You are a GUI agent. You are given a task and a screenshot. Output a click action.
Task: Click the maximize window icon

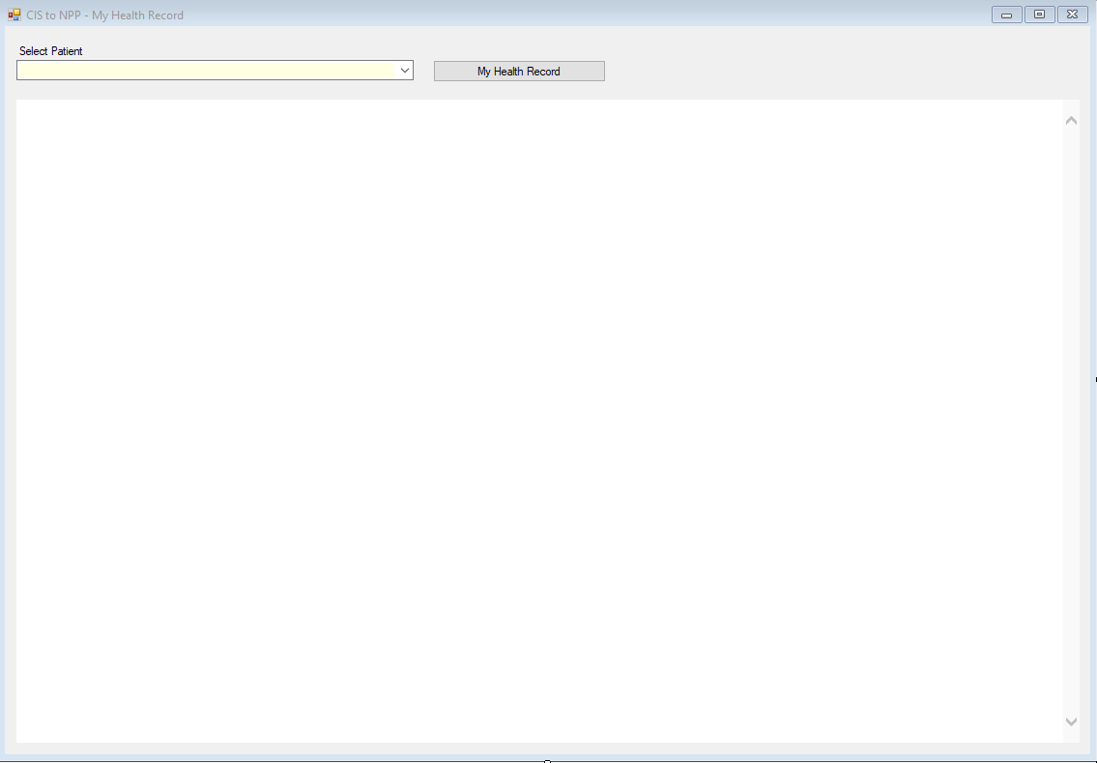[1038, 14]
